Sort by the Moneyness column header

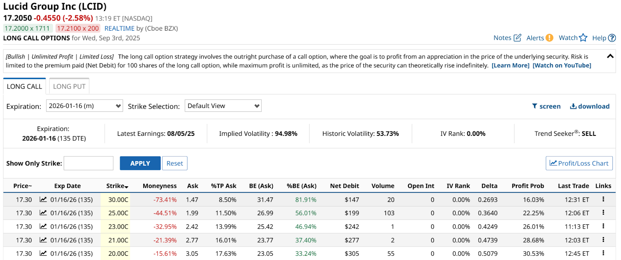(x=160, y=186)
